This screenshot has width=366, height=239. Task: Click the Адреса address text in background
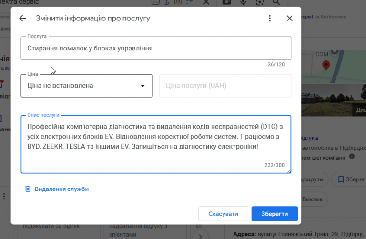pos(299,234)
